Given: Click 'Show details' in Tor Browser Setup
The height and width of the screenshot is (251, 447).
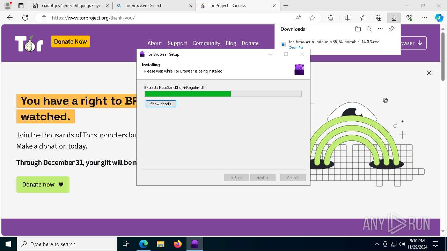Looking at the screenshot, I should tap(161, 104).
